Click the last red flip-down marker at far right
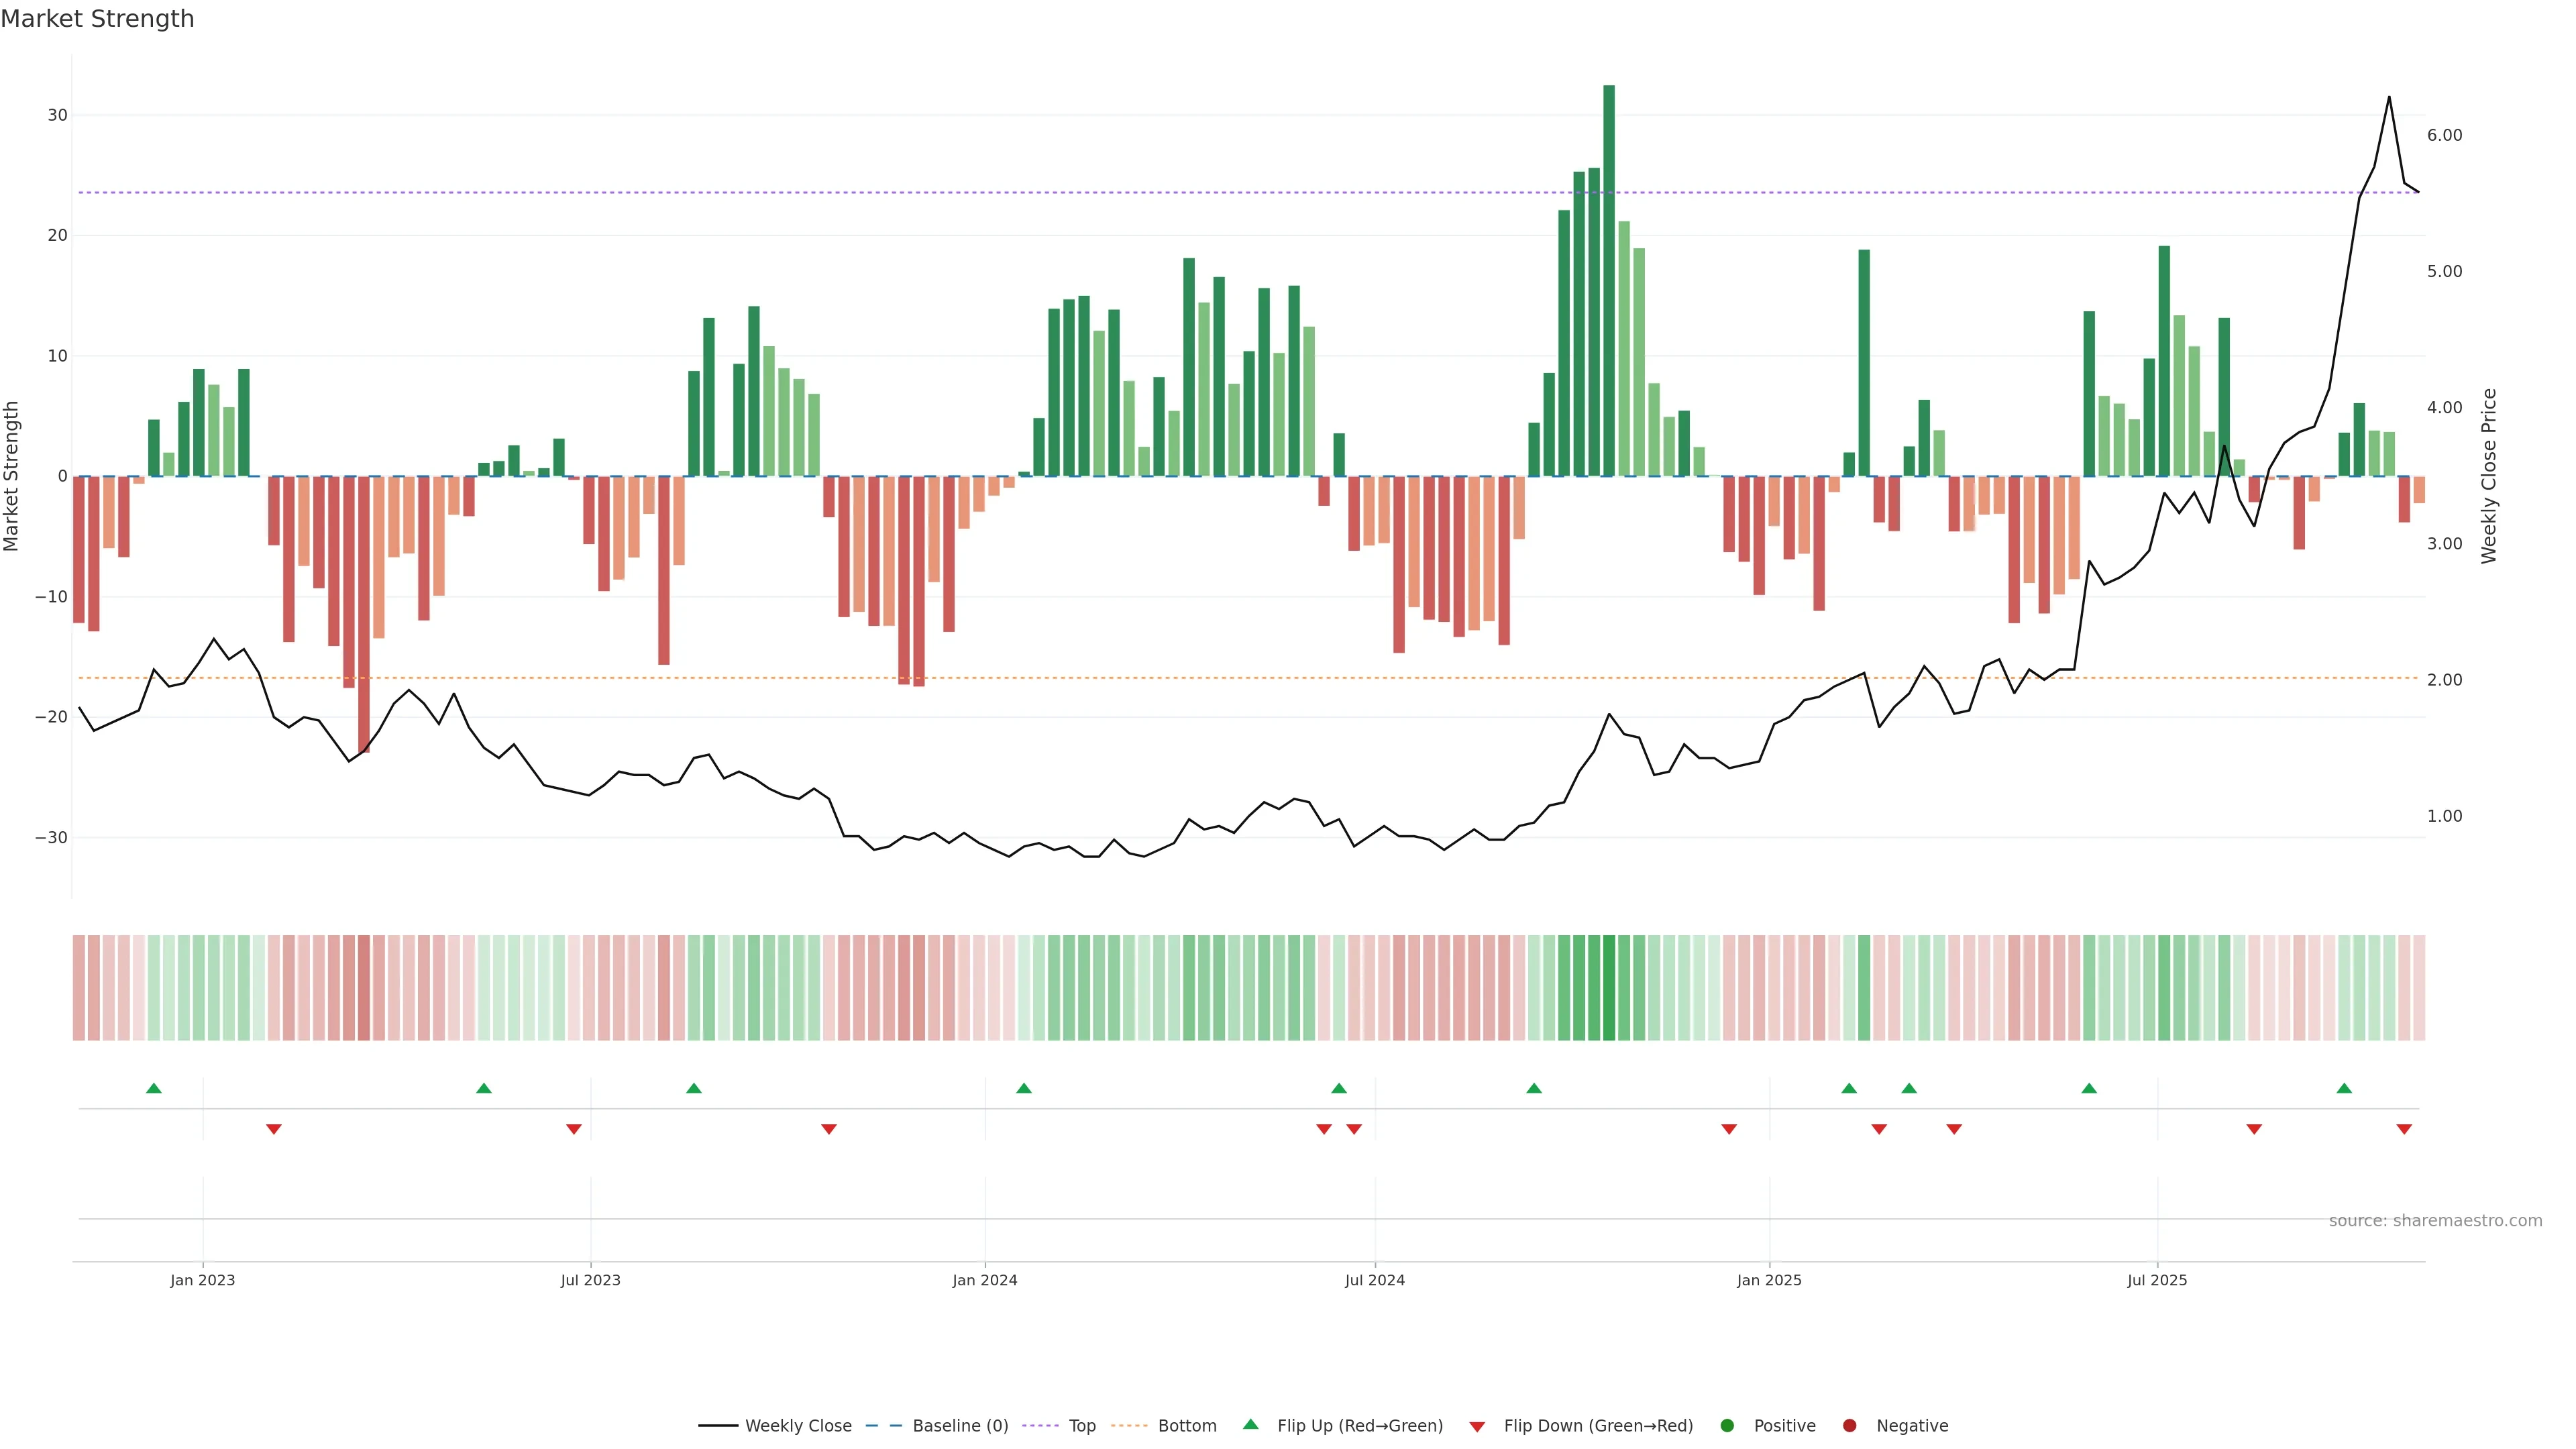 (x=2404, y=1129)
